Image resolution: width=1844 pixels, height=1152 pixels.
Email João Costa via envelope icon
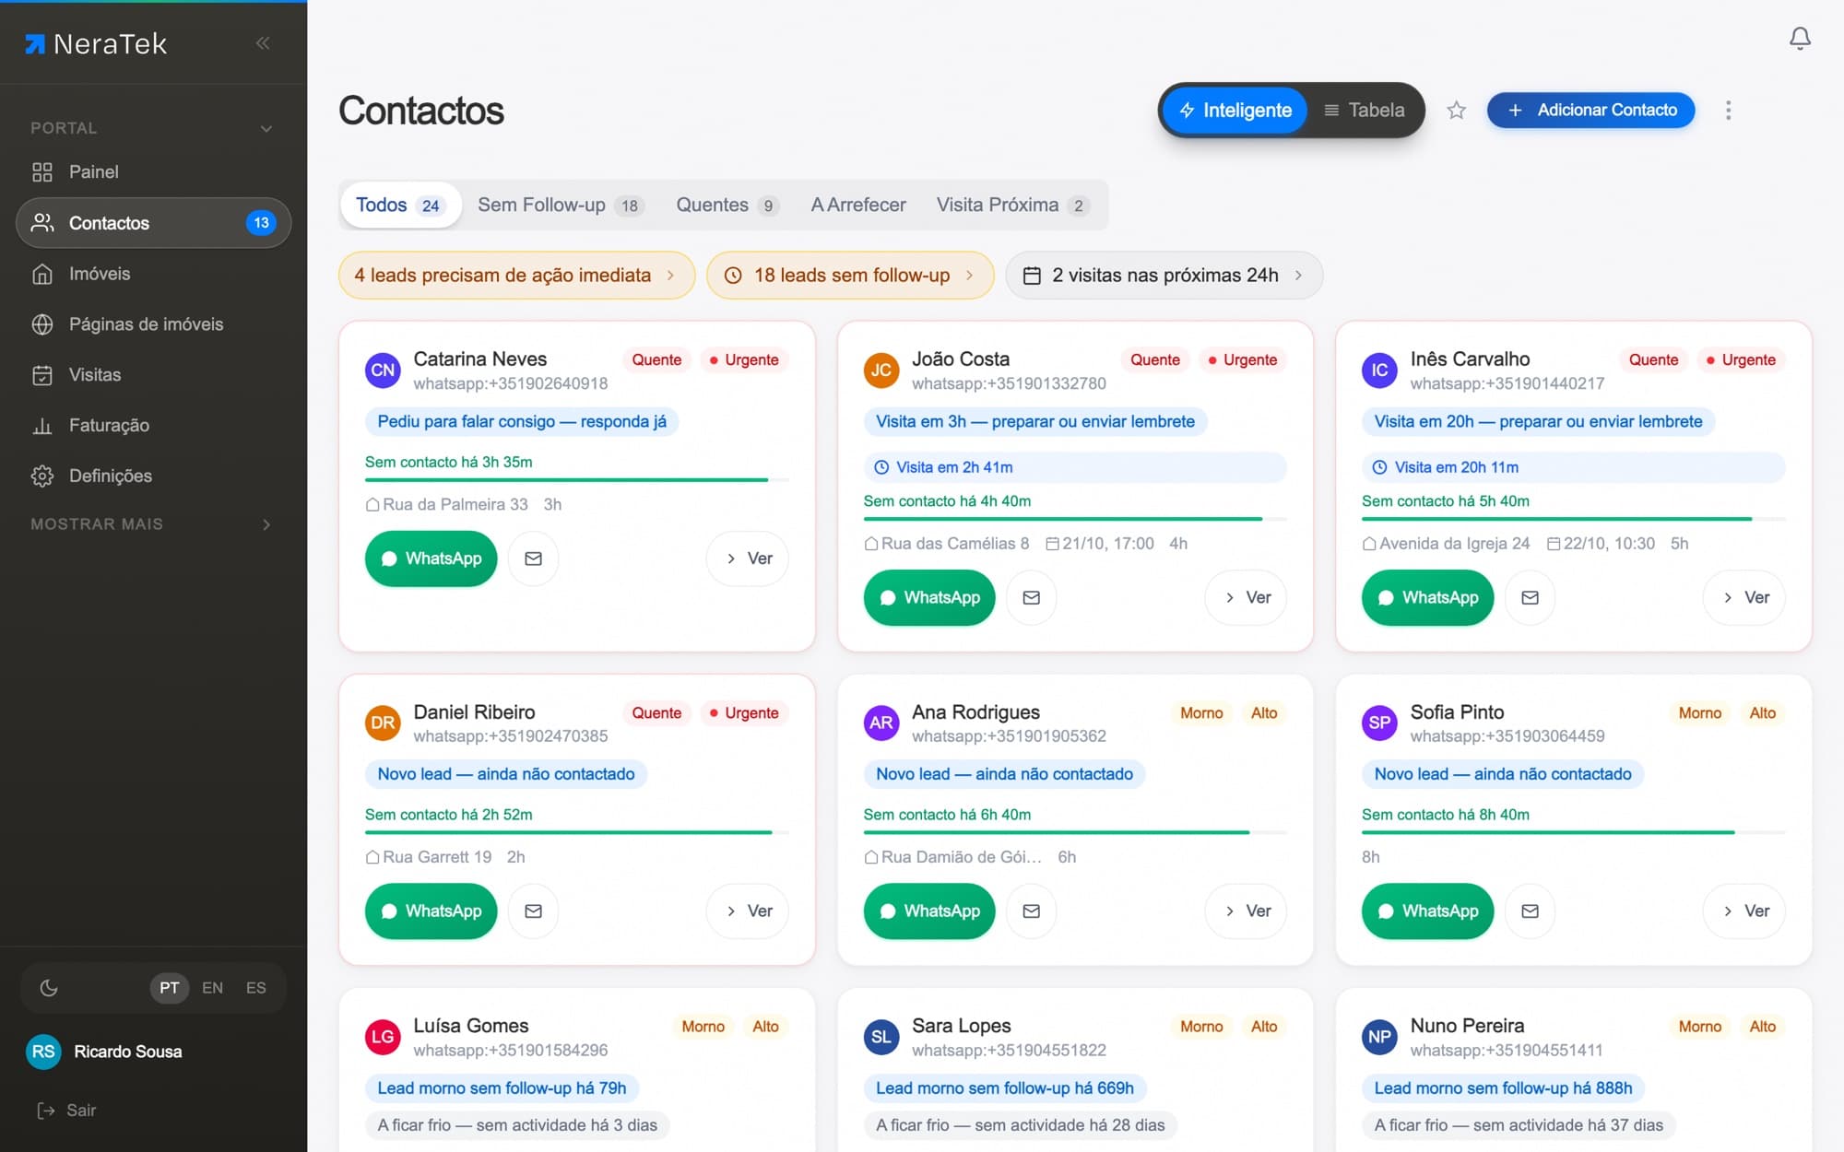point(1032,597)
